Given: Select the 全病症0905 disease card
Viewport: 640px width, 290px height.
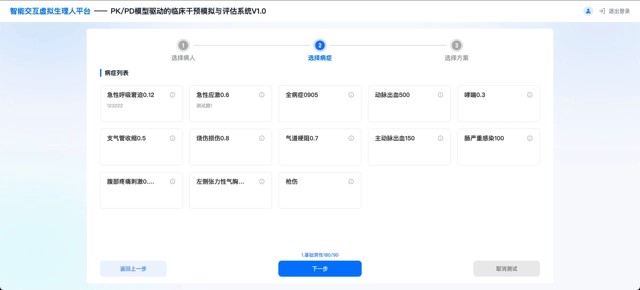Looking at the screenshot, I should [x=320, y=103].
